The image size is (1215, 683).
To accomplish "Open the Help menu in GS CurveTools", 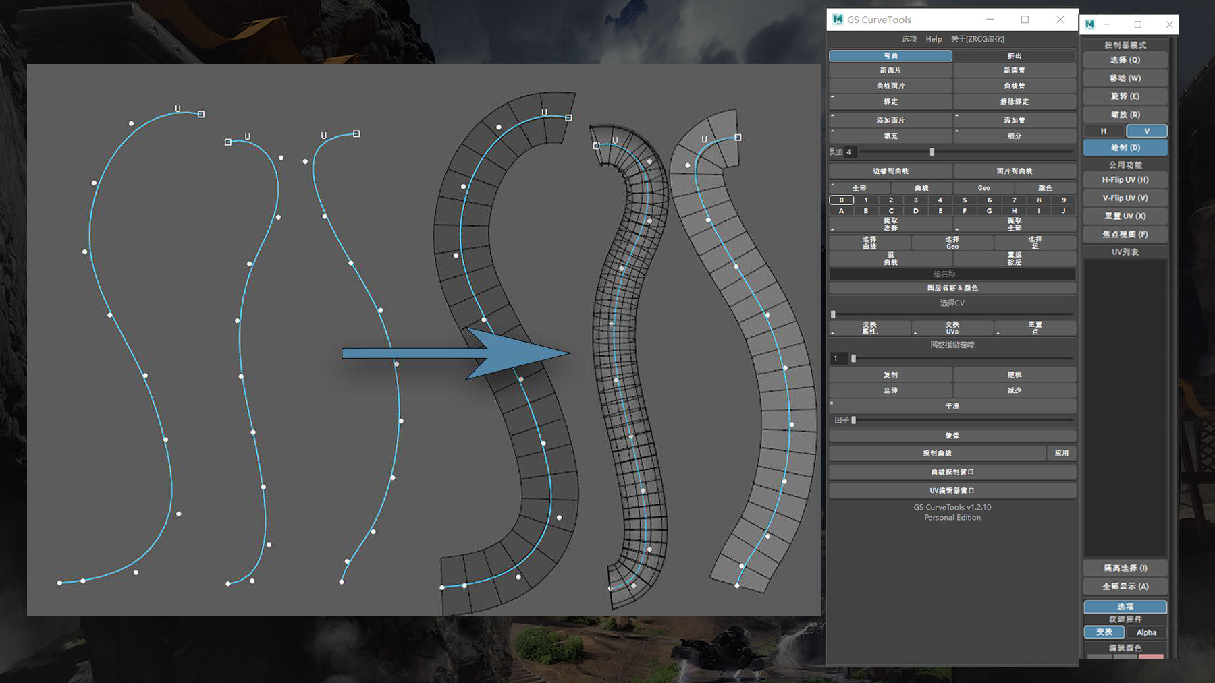I will [x=934, y=39].
